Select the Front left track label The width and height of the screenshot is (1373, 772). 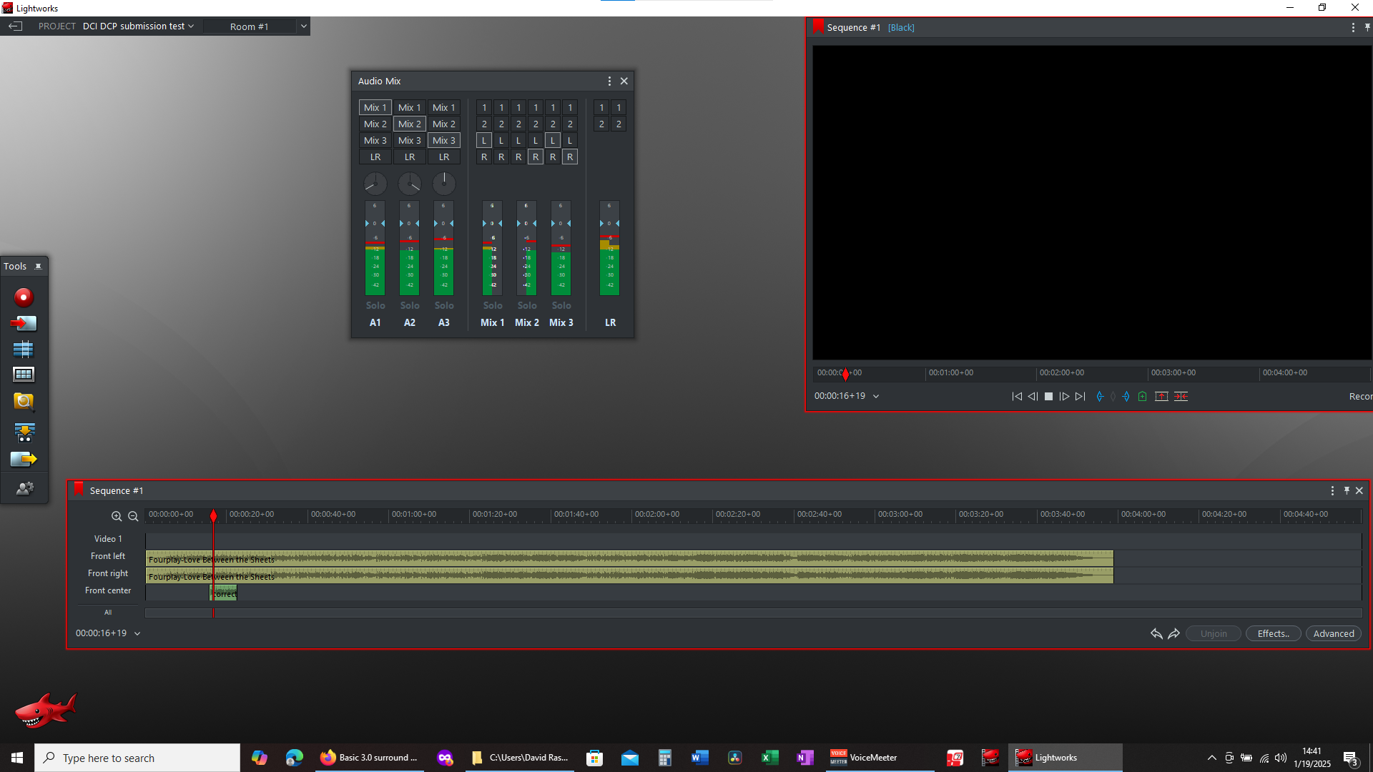108,556
